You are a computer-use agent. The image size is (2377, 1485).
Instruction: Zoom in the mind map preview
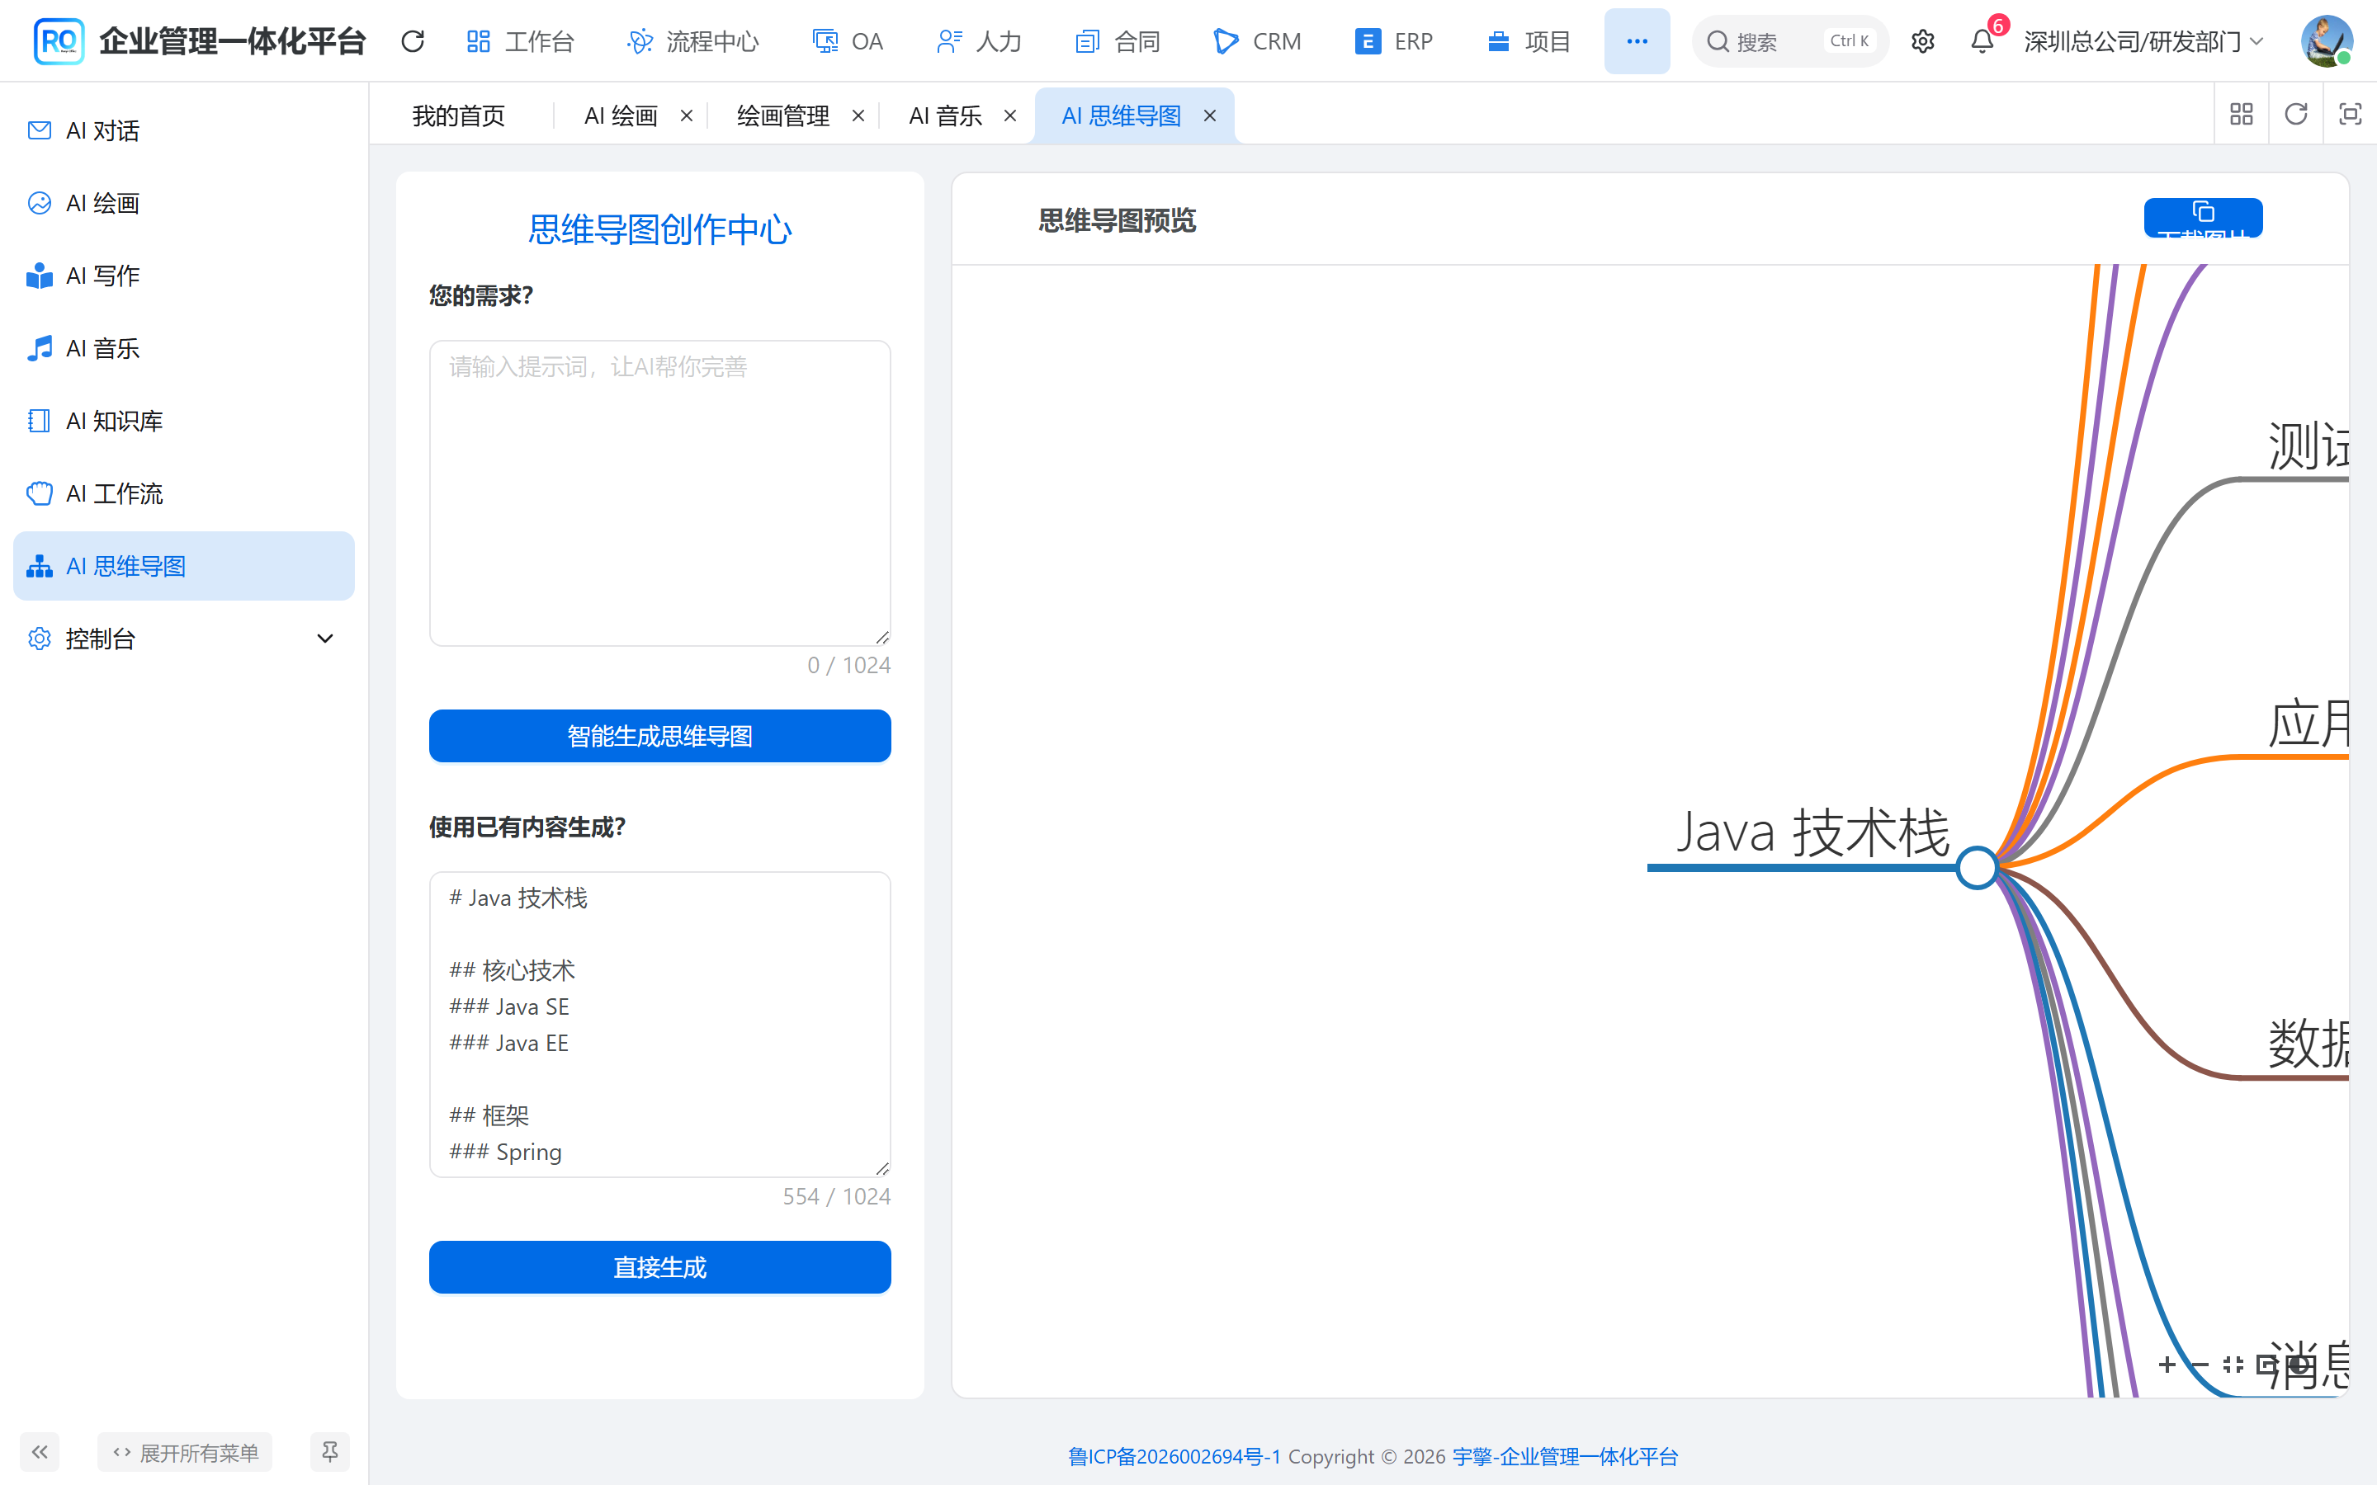pyautogui.click(x=2167, y=1365)
